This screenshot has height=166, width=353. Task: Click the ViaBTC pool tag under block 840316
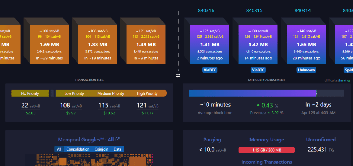coord(210,70)
